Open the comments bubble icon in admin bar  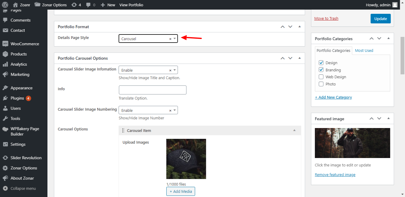click(x=89, y=5)
